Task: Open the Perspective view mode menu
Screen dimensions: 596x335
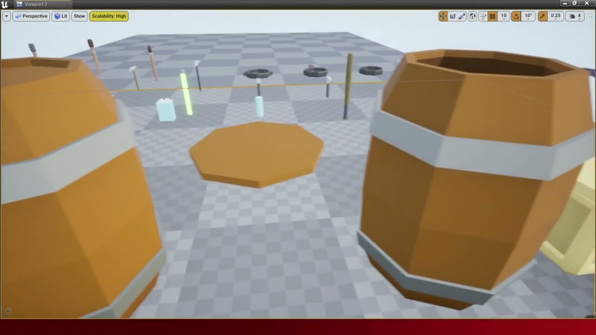Action: (31, 16)
